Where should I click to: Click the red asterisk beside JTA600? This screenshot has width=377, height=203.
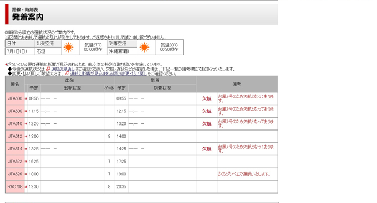tap(26, 98)
